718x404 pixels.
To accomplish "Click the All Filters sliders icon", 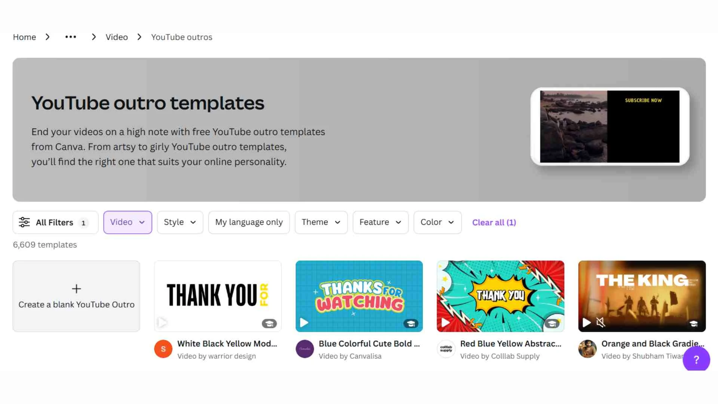I will 24,222.
